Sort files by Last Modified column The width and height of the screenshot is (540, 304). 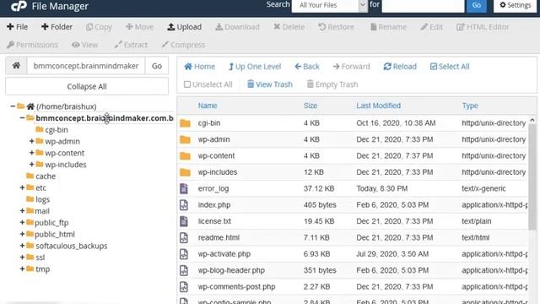[x=379, y=106]
